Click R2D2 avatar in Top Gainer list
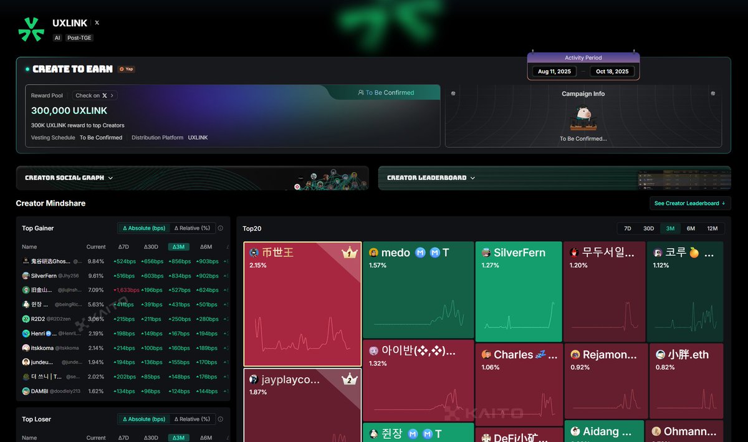 [26, 319]
